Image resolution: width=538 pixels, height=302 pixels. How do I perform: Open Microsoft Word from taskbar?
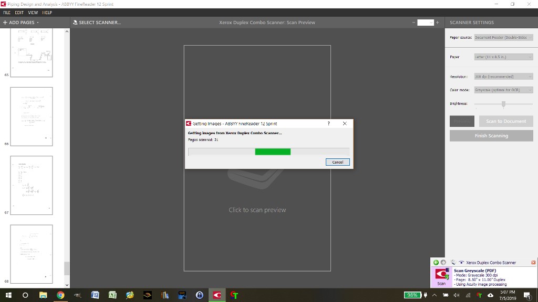click(95, 295)
